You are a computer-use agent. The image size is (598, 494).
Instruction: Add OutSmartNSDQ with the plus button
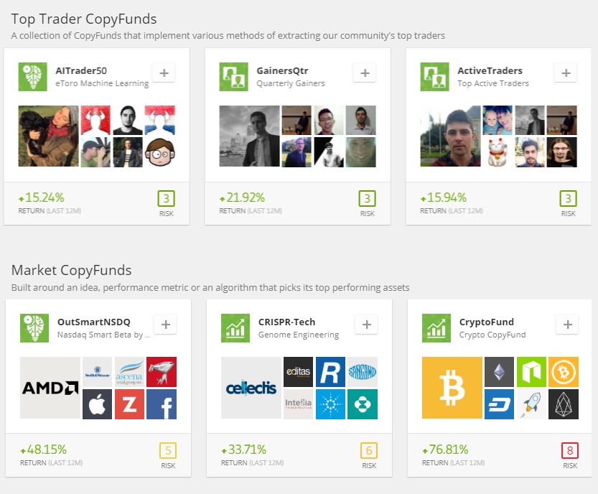point(166,325)
